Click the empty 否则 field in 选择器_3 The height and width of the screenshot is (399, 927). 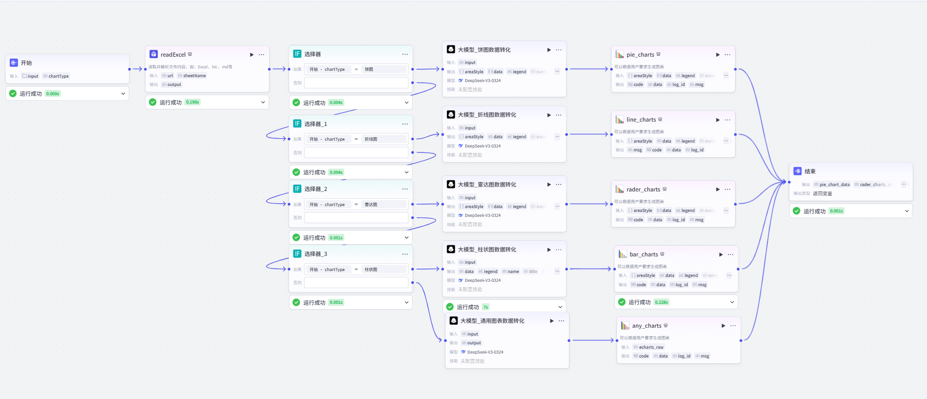click(x=356, y=283)
